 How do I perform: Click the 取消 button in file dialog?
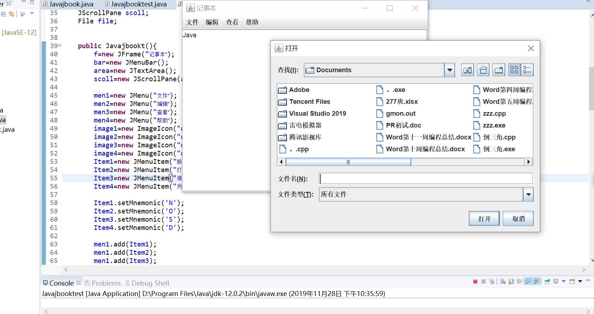pyautogui.click(x=518, y=218)
